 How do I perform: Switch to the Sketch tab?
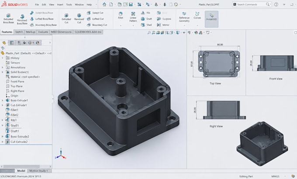pos(19,32)
